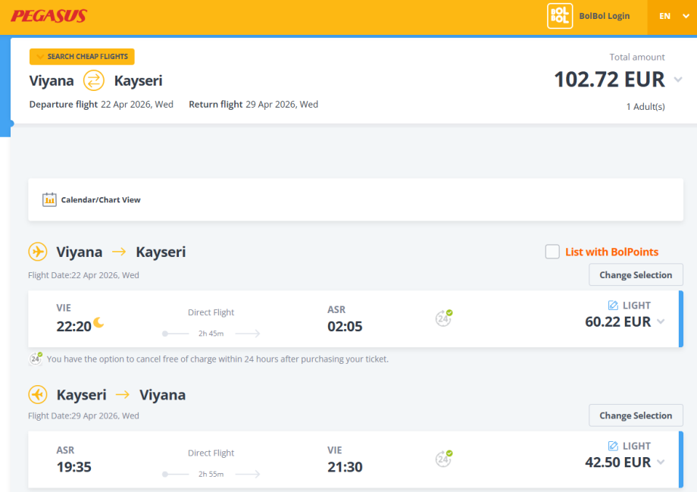Click BolBol Login link
697x492 pixels.
coord(604,16)
